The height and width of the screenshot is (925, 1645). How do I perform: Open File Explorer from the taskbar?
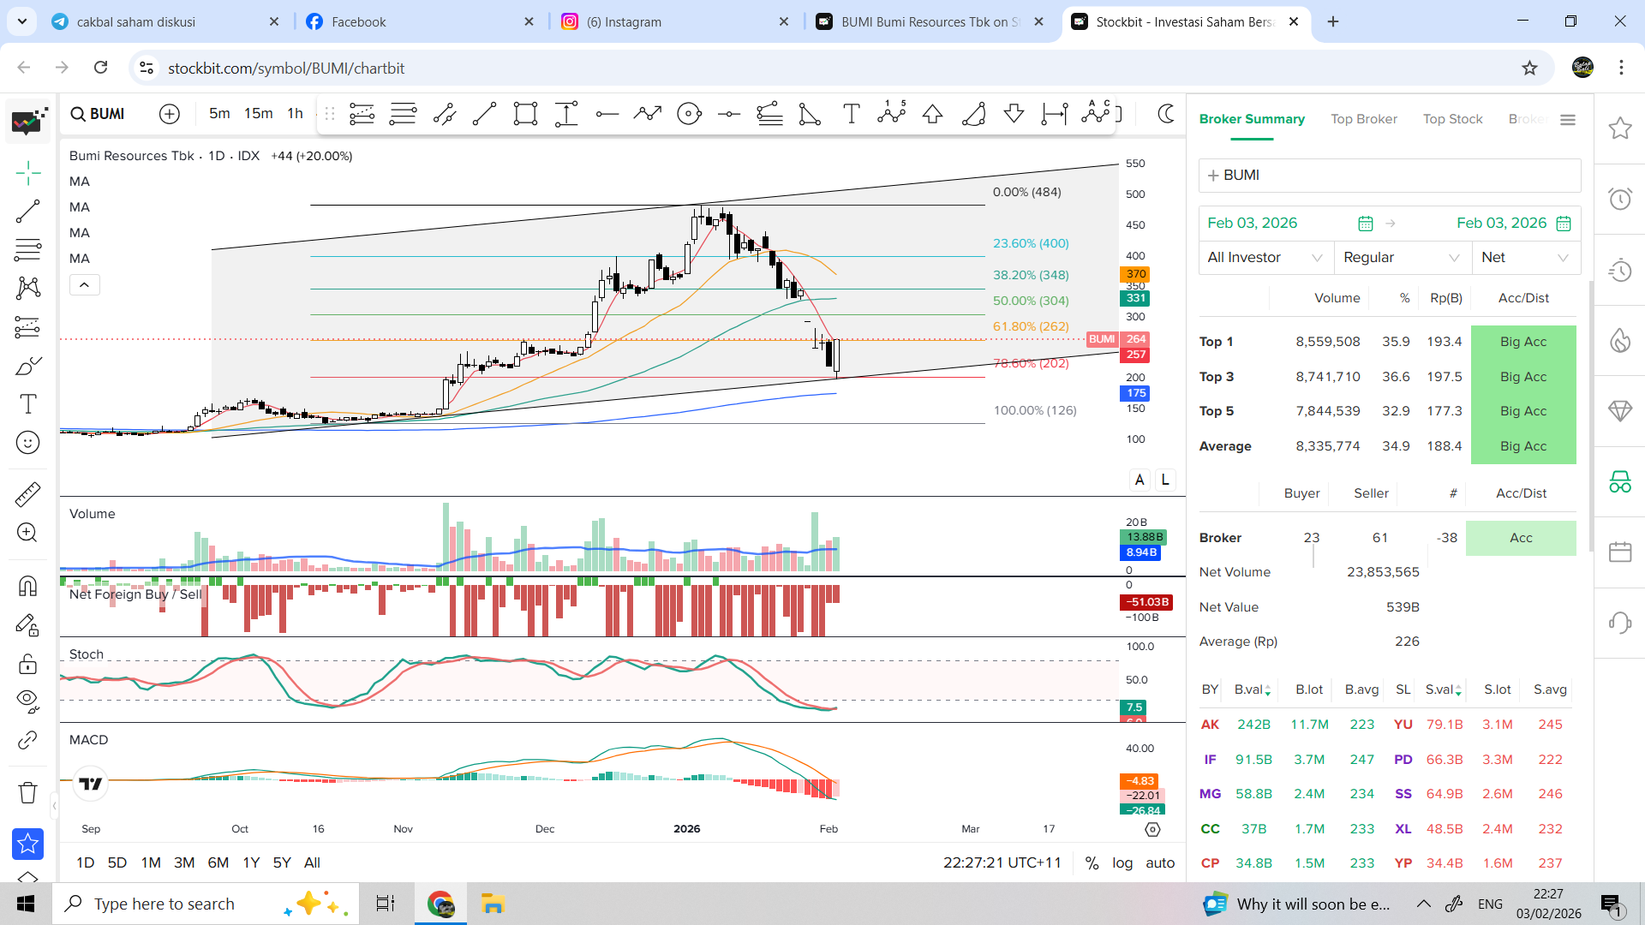point(493,904)
